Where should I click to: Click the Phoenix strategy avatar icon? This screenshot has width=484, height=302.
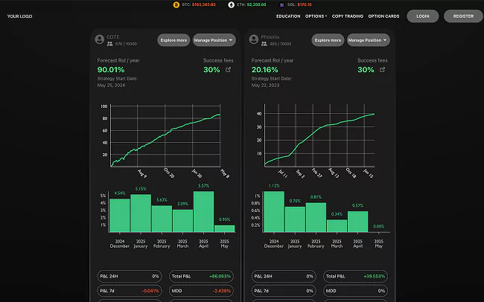click(x=254, y=39)
